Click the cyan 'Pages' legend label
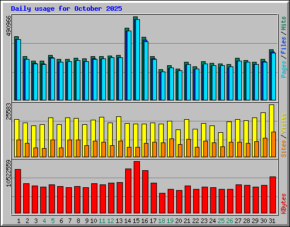Screen dimensions: 290x227 [284, 69]
